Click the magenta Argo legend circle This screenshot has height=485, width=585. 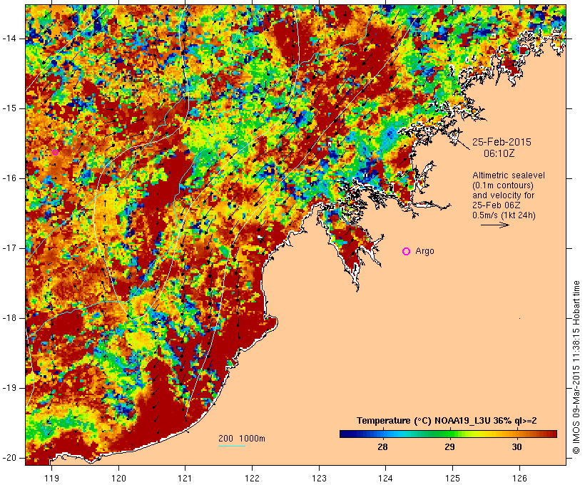point(407,252)
